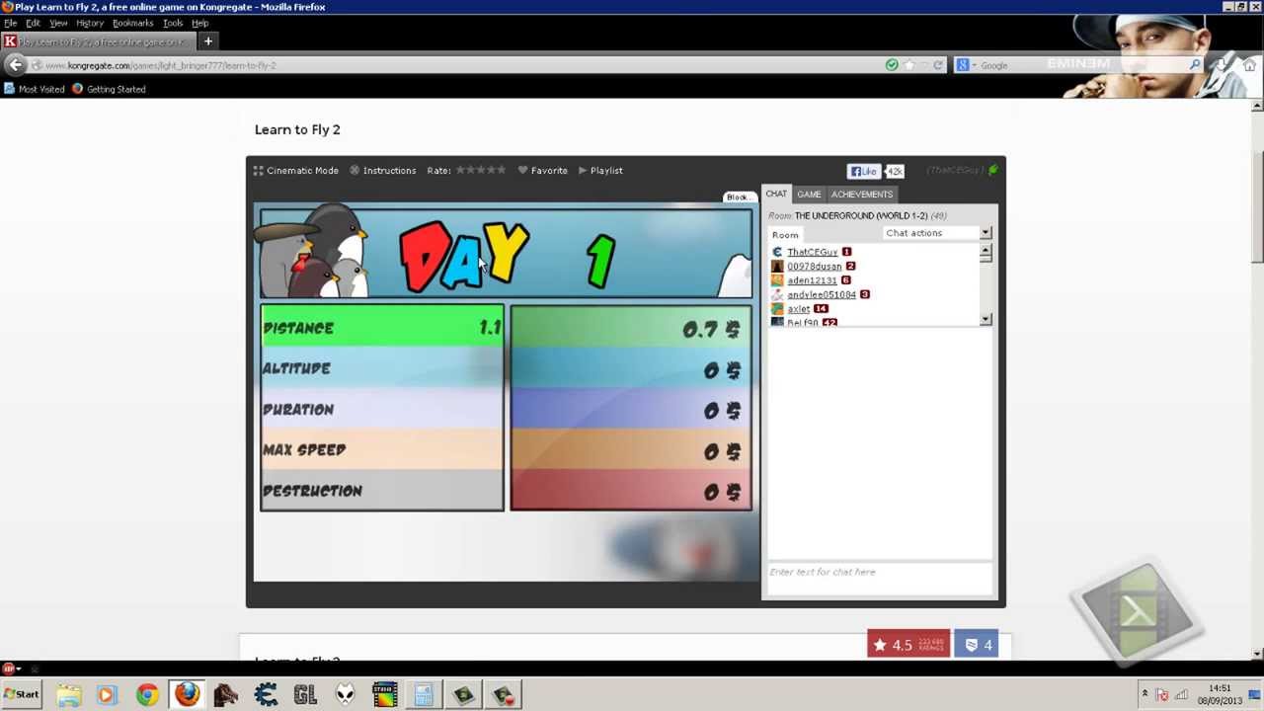Click the Facebook Like button
Viewport: 1264px width, 711px height.
(x=864, y=171)
